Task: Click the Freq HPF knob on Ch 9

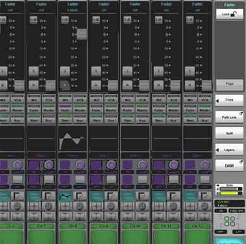Action: pyautogui.click(x=111, y=164)
